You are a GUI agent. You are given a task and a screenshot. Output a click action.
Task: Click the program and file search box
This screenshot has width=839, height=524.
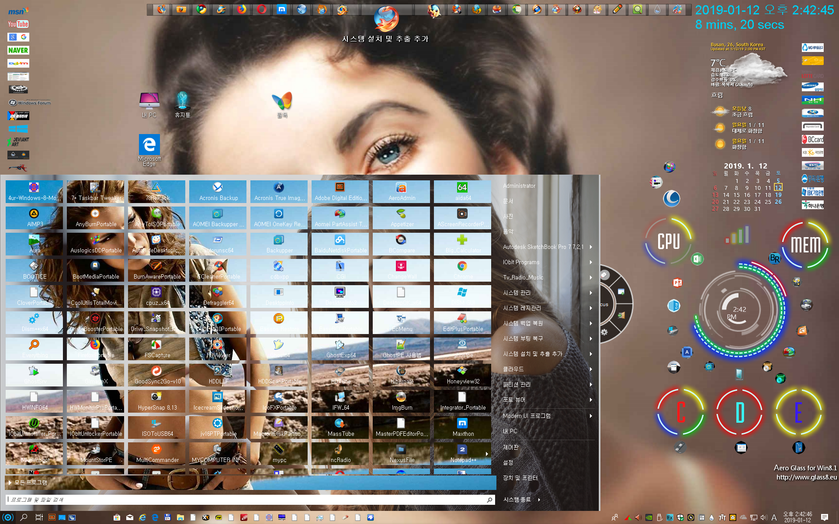click(250, 500)
